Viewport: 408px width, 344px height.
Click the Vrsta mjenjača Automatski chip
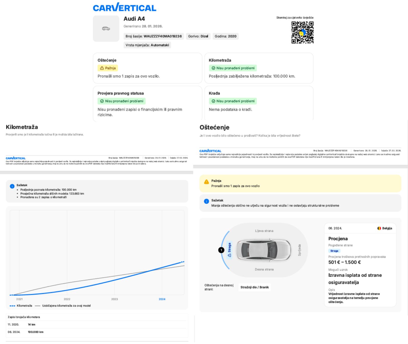(x=147, y=45)
